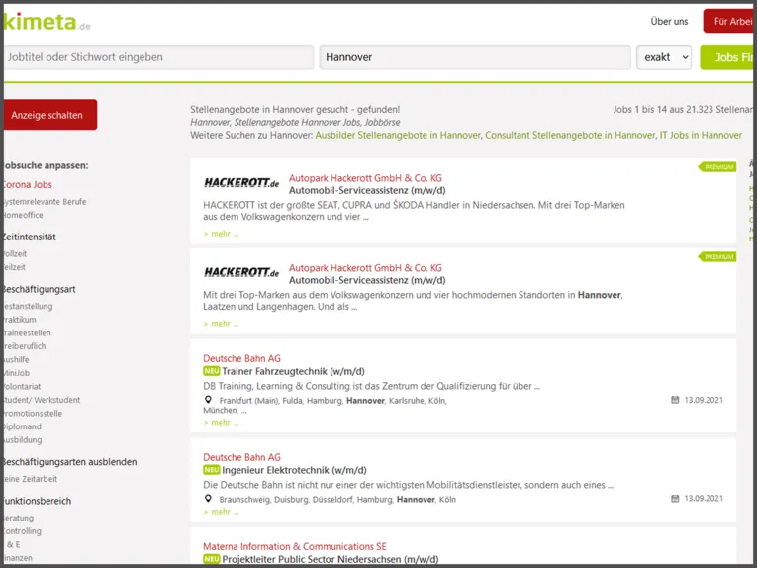
Task: Filter by Praktikum employment type
Action: pos(20,320)
